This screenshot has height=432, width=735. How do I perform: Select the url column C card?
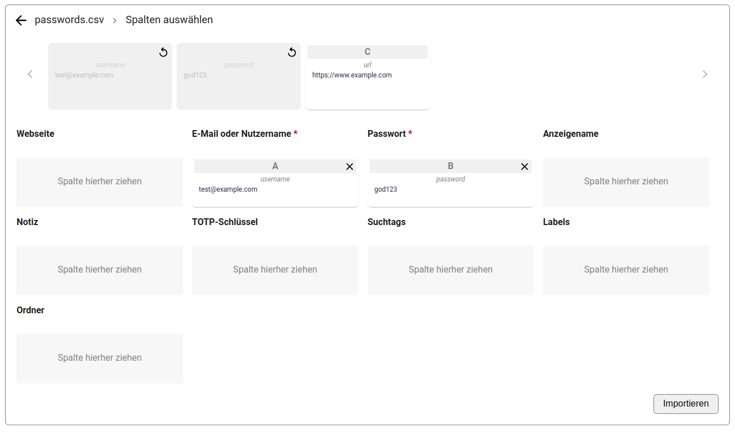click(367, 77)
